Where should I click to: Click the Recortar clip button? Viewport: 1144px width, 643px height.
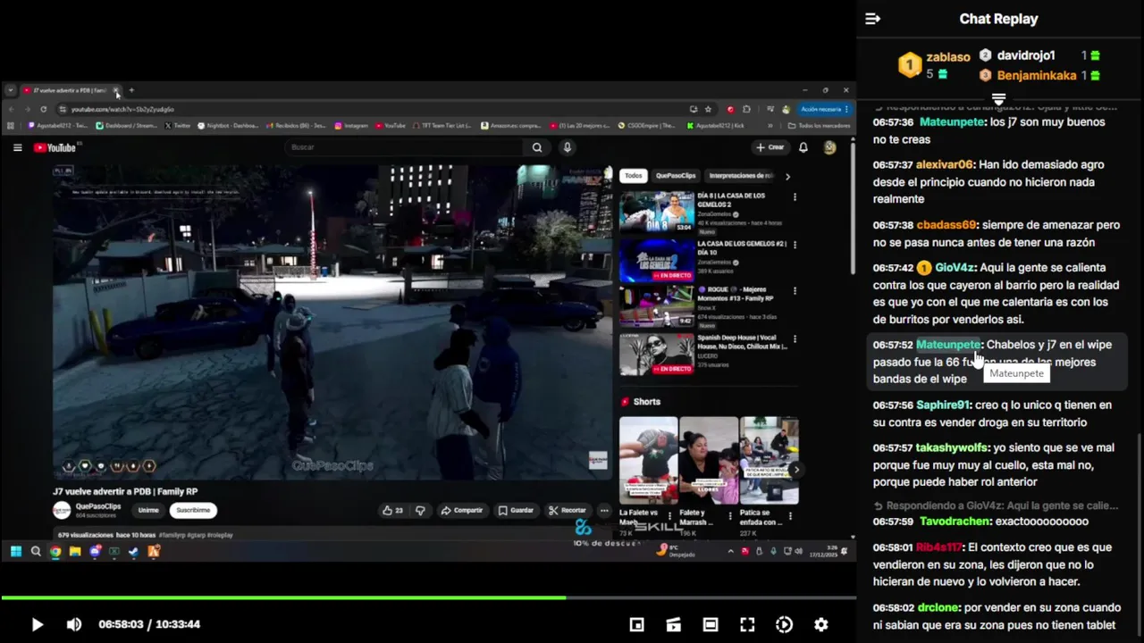567,511
